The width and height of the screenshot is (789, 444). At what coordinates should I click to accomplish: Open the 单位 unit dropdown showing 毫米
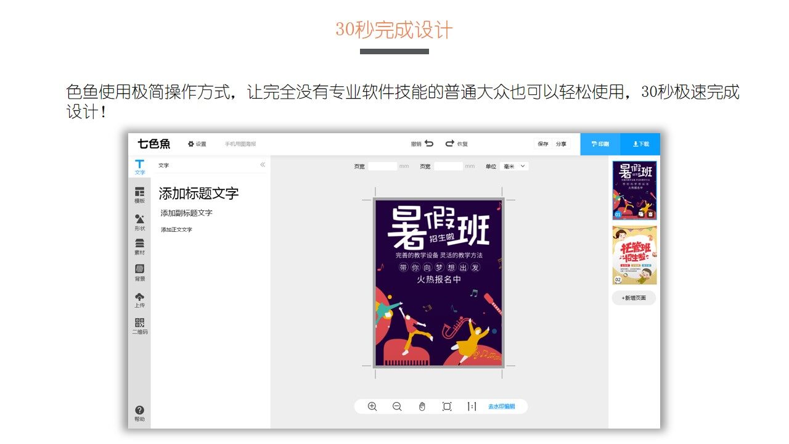click(x=513, y=166)
